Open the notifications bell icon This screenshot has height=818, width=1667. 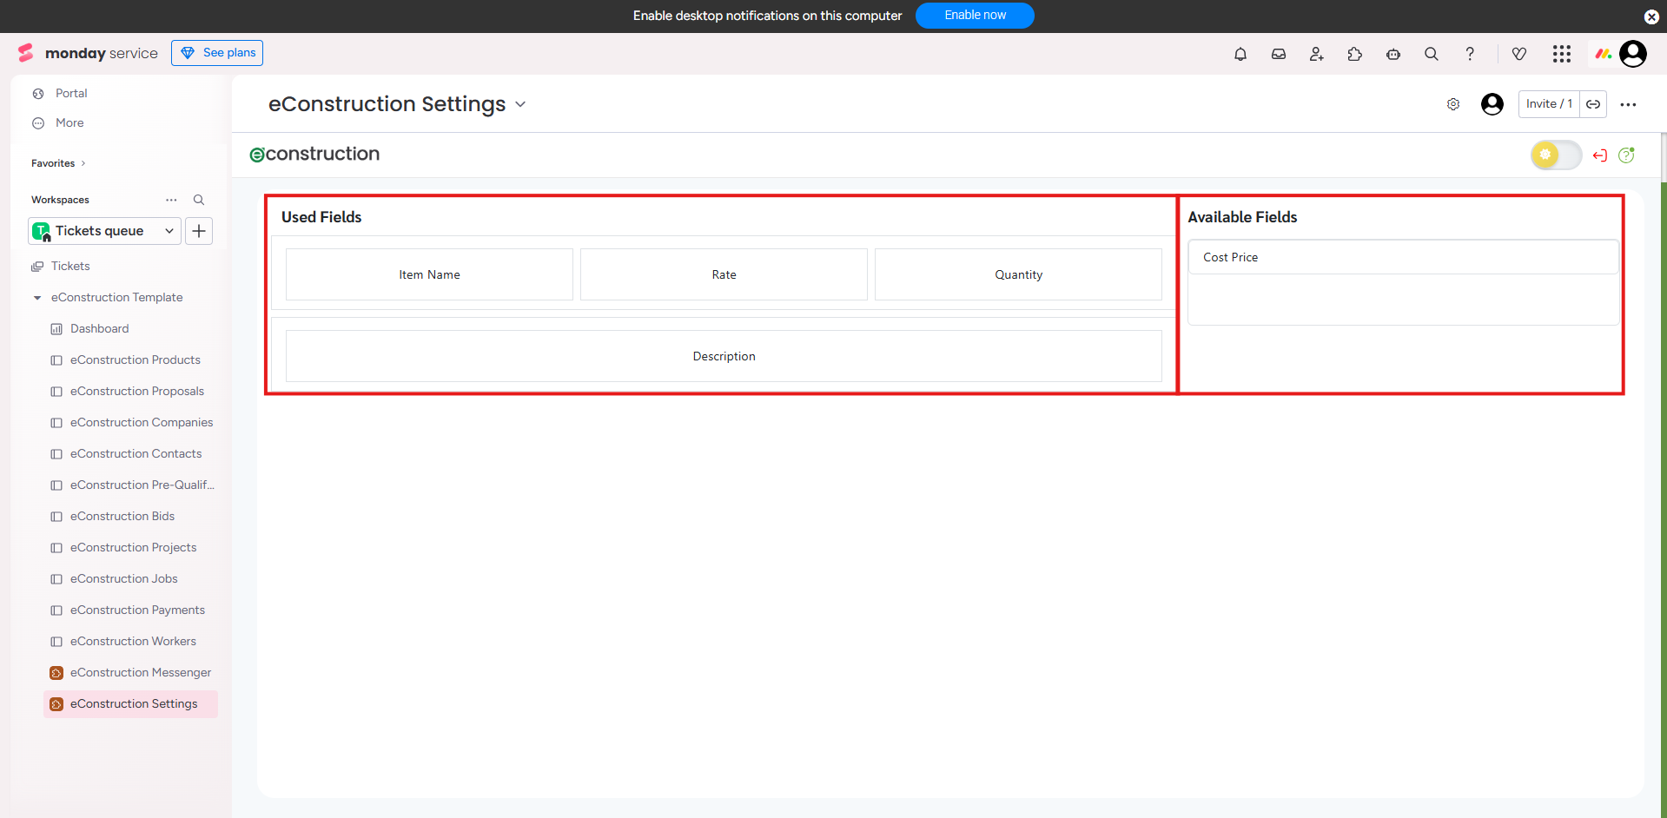pos(1240,54)
